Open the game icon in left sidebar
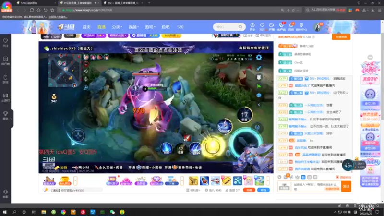Image resolution: width=384 pixels, height=216 pixels. coord(5,79)
